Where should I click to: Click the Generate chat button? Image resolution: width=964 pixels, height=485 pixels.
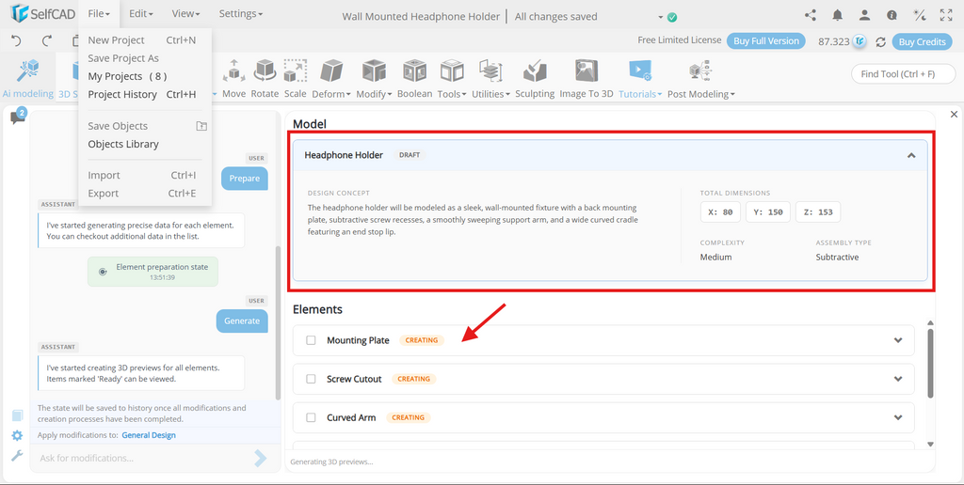(x=242, y=321)
